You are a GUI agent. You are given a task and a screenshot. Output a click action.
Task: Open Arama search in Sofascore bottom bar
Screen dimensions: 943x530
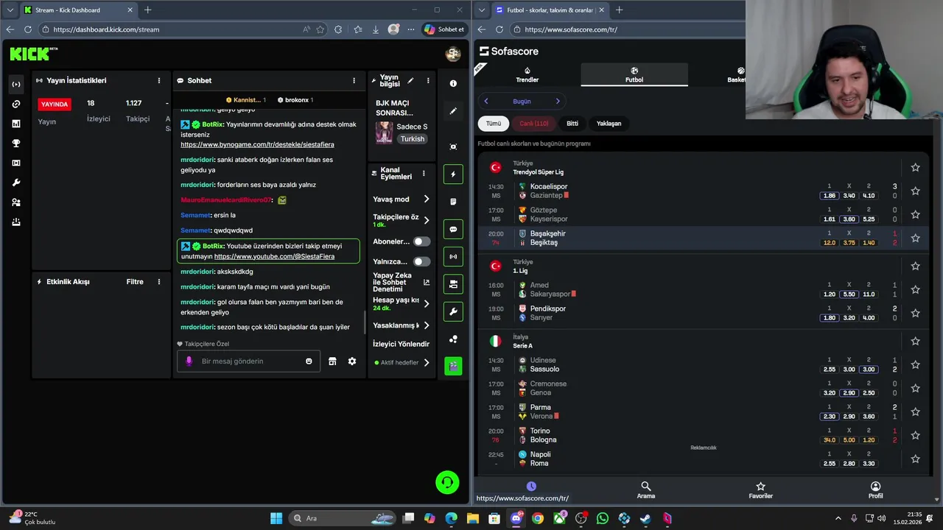(645, 490)
